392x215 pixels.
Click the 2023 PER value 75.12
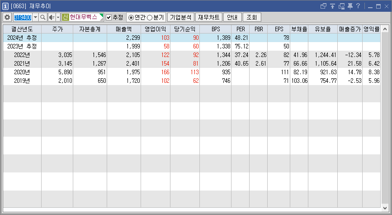tap(241, 46)
